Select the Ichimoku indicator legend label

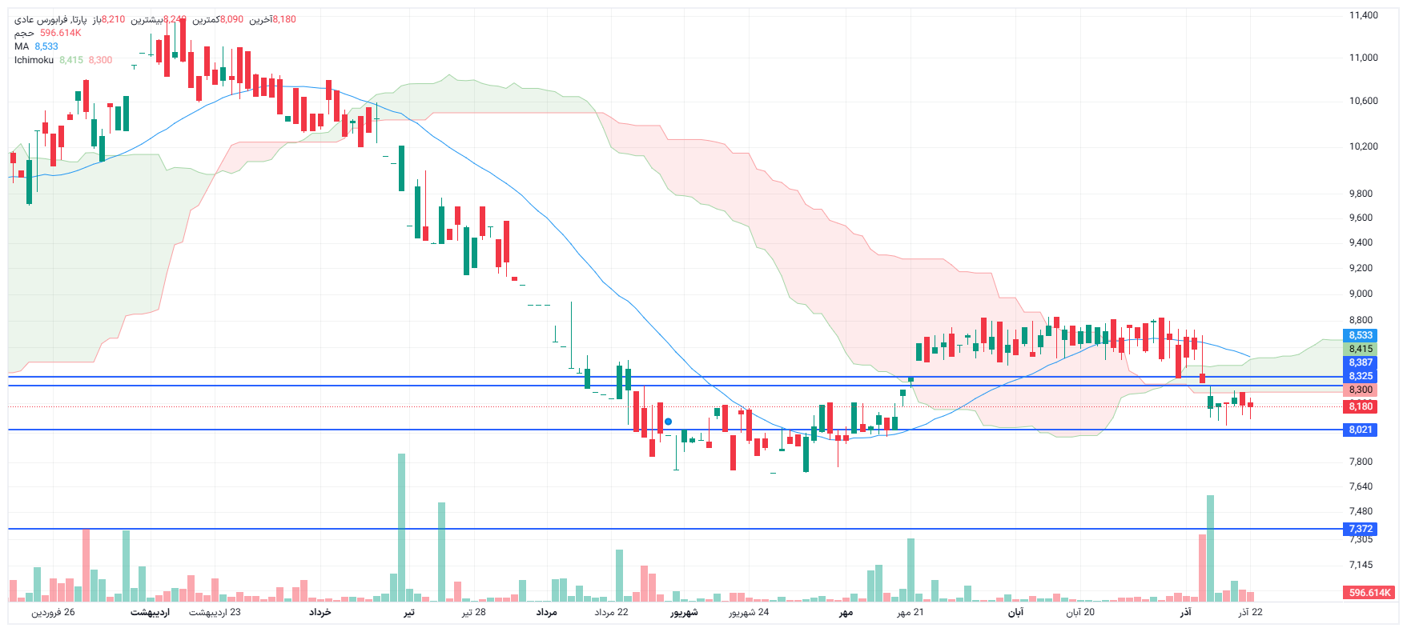pyautogui.click(x=34, y=60)
